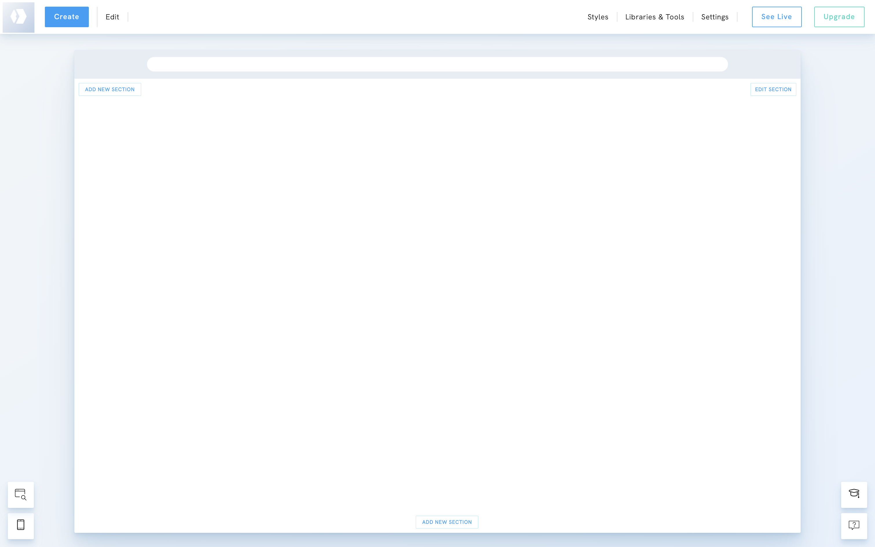Image resolution: width=875 pixels, height=547 pixels.
Task: Switch to the Create tab
Action: [x=66, y=17]
